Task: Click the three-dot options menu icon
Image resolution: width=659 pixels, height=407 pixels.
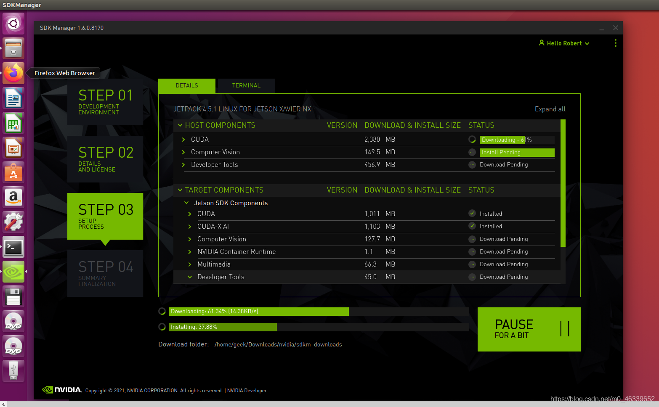Action: tap(616, 43)
